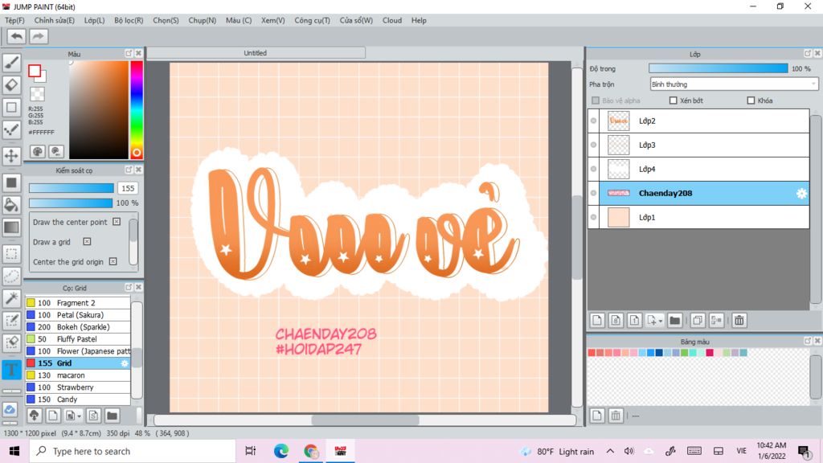Enable the Xén bớt checkbox
Screen dimensions: 823x463
(x=673, y=100)
